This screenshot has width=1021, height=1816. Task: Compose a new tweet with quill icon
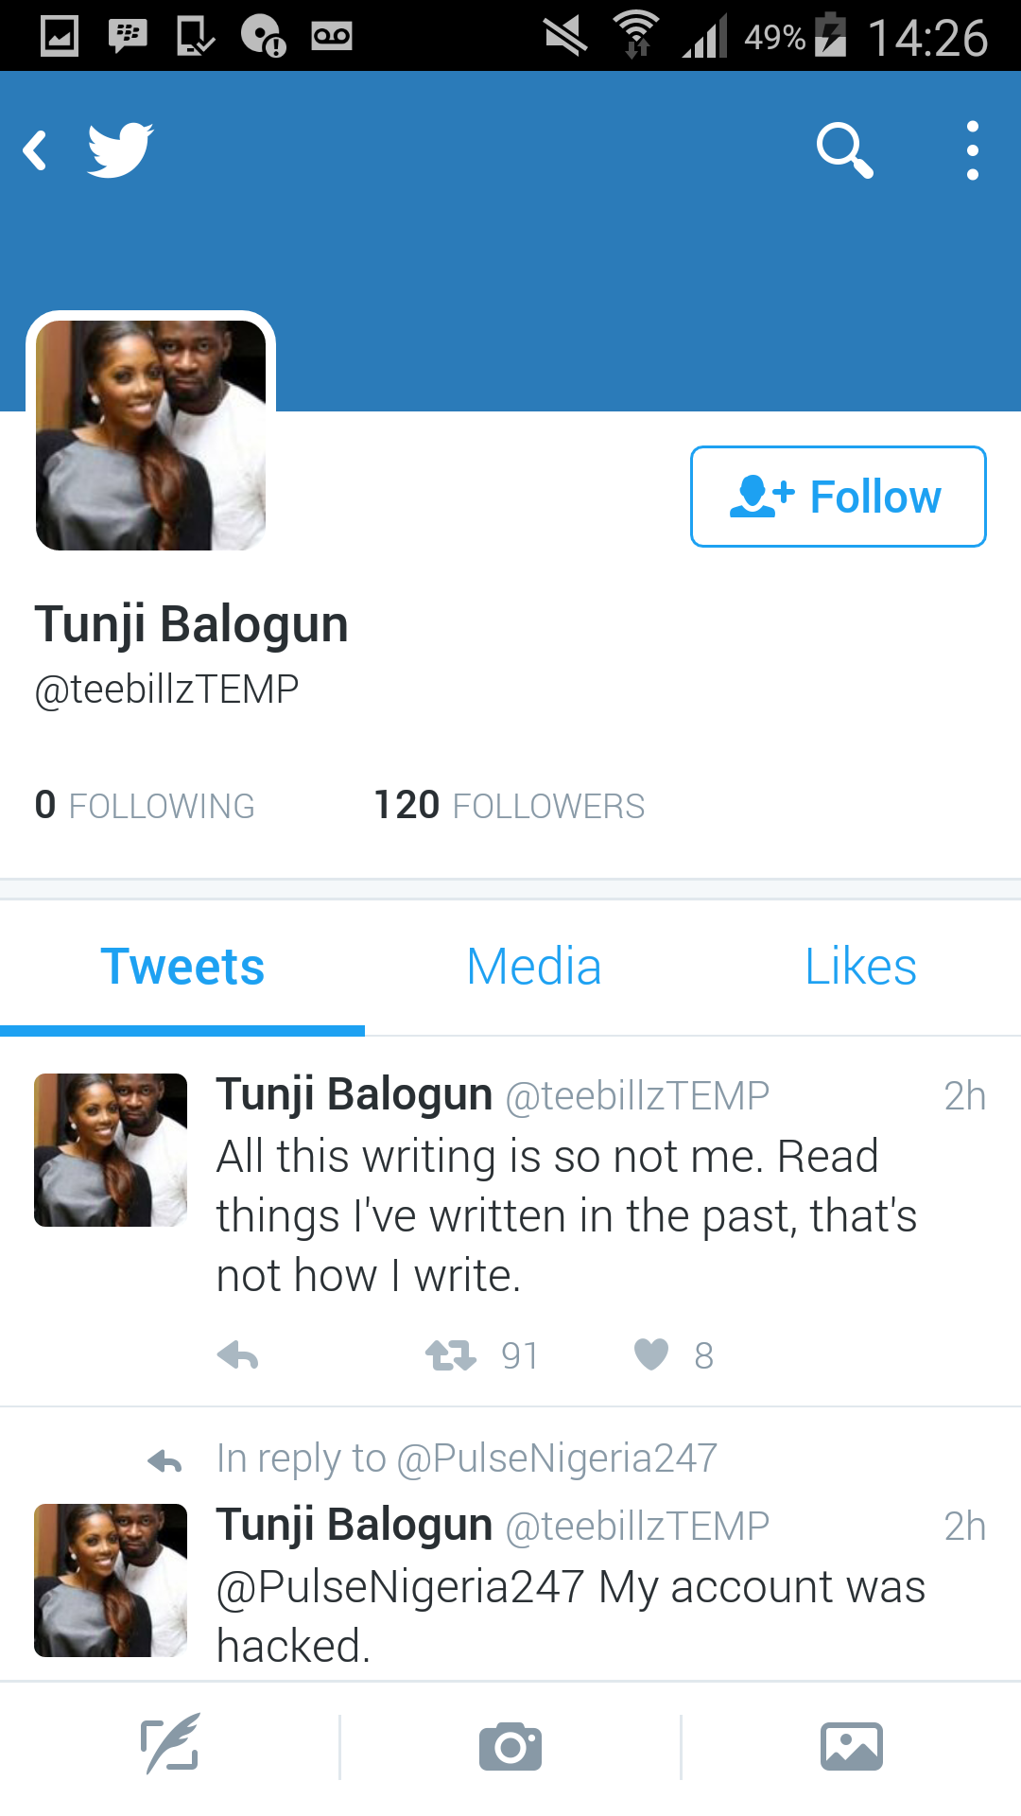[170, 1746]
